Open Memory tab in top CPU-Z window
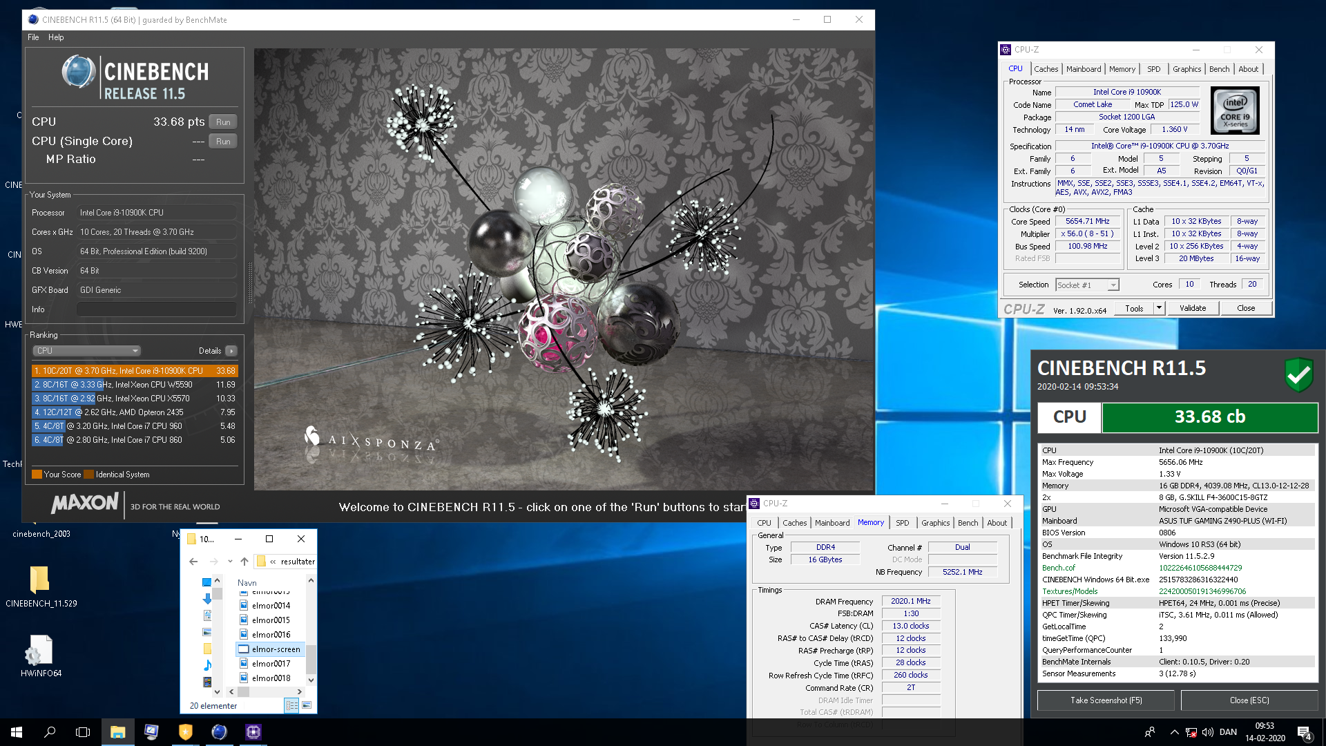This screenshot has height=746, width=1326. 1122,69
